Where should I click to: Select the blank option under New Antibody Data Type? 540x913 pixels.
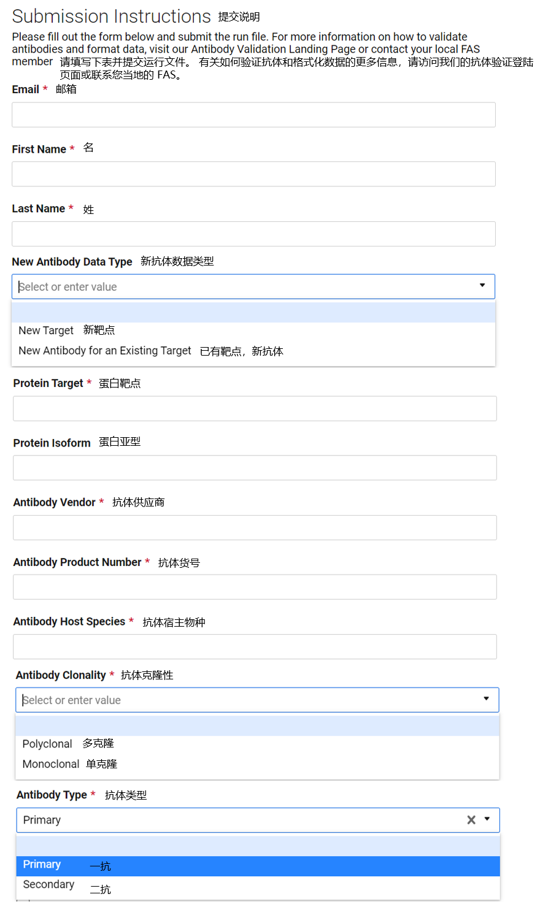(x=253, y=312)
